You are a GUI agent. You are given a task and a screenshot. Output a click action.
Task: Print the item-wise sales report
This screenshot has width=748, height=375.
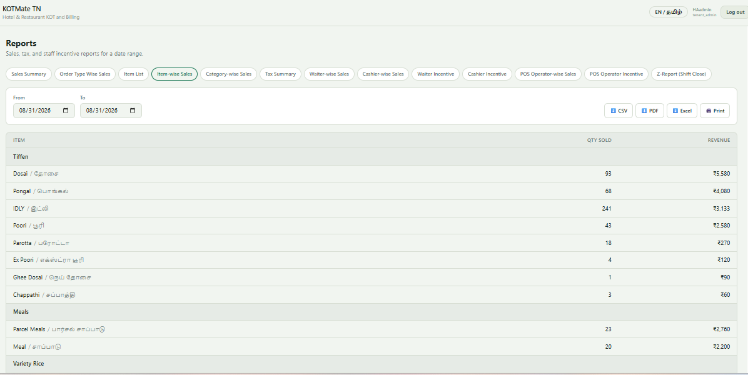[715, 111]
